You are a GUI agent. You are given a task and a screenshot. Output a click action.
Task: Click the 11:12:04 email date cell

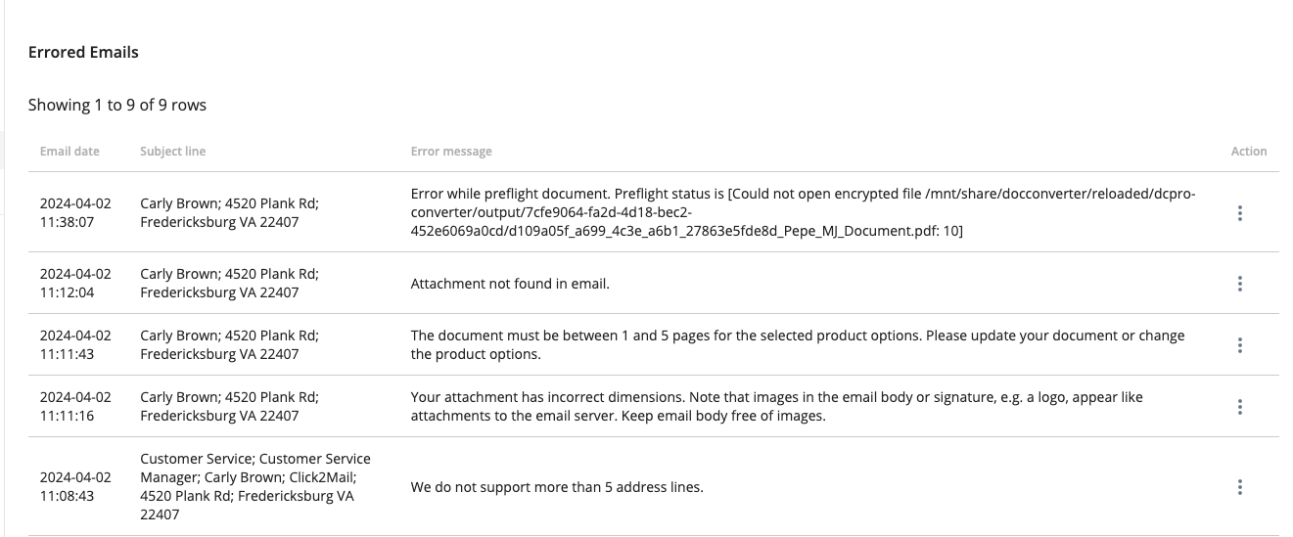(75, 284)
